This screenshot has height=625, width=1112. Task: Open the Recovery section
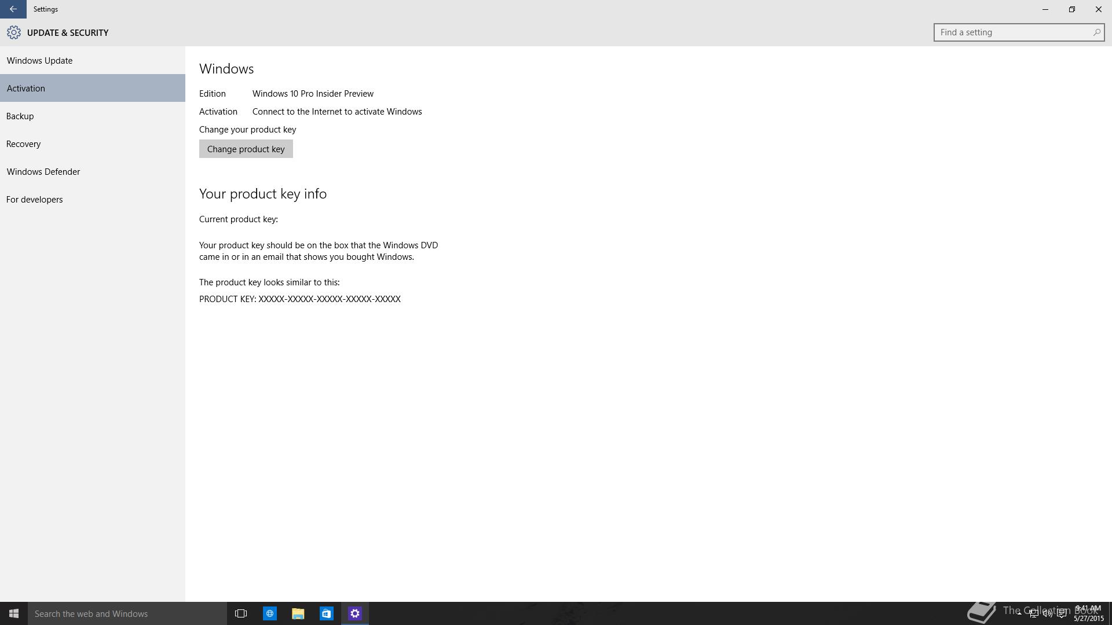coord(93,144)
